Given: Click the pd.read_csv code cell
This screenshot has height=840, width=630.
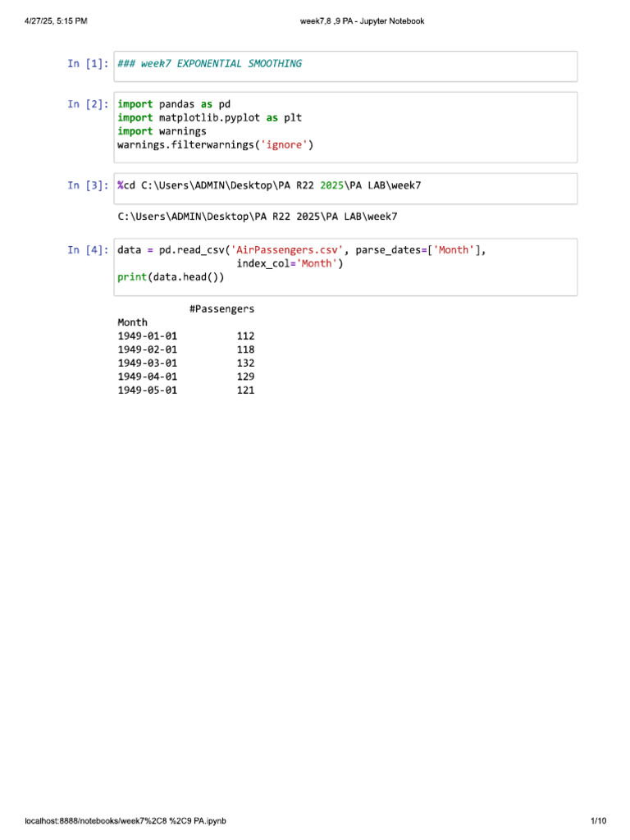Looking at the screenshot, I should click(345, 267).
